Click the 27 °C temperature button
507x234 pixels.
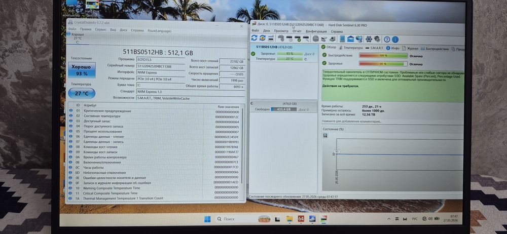pos(82,93)
